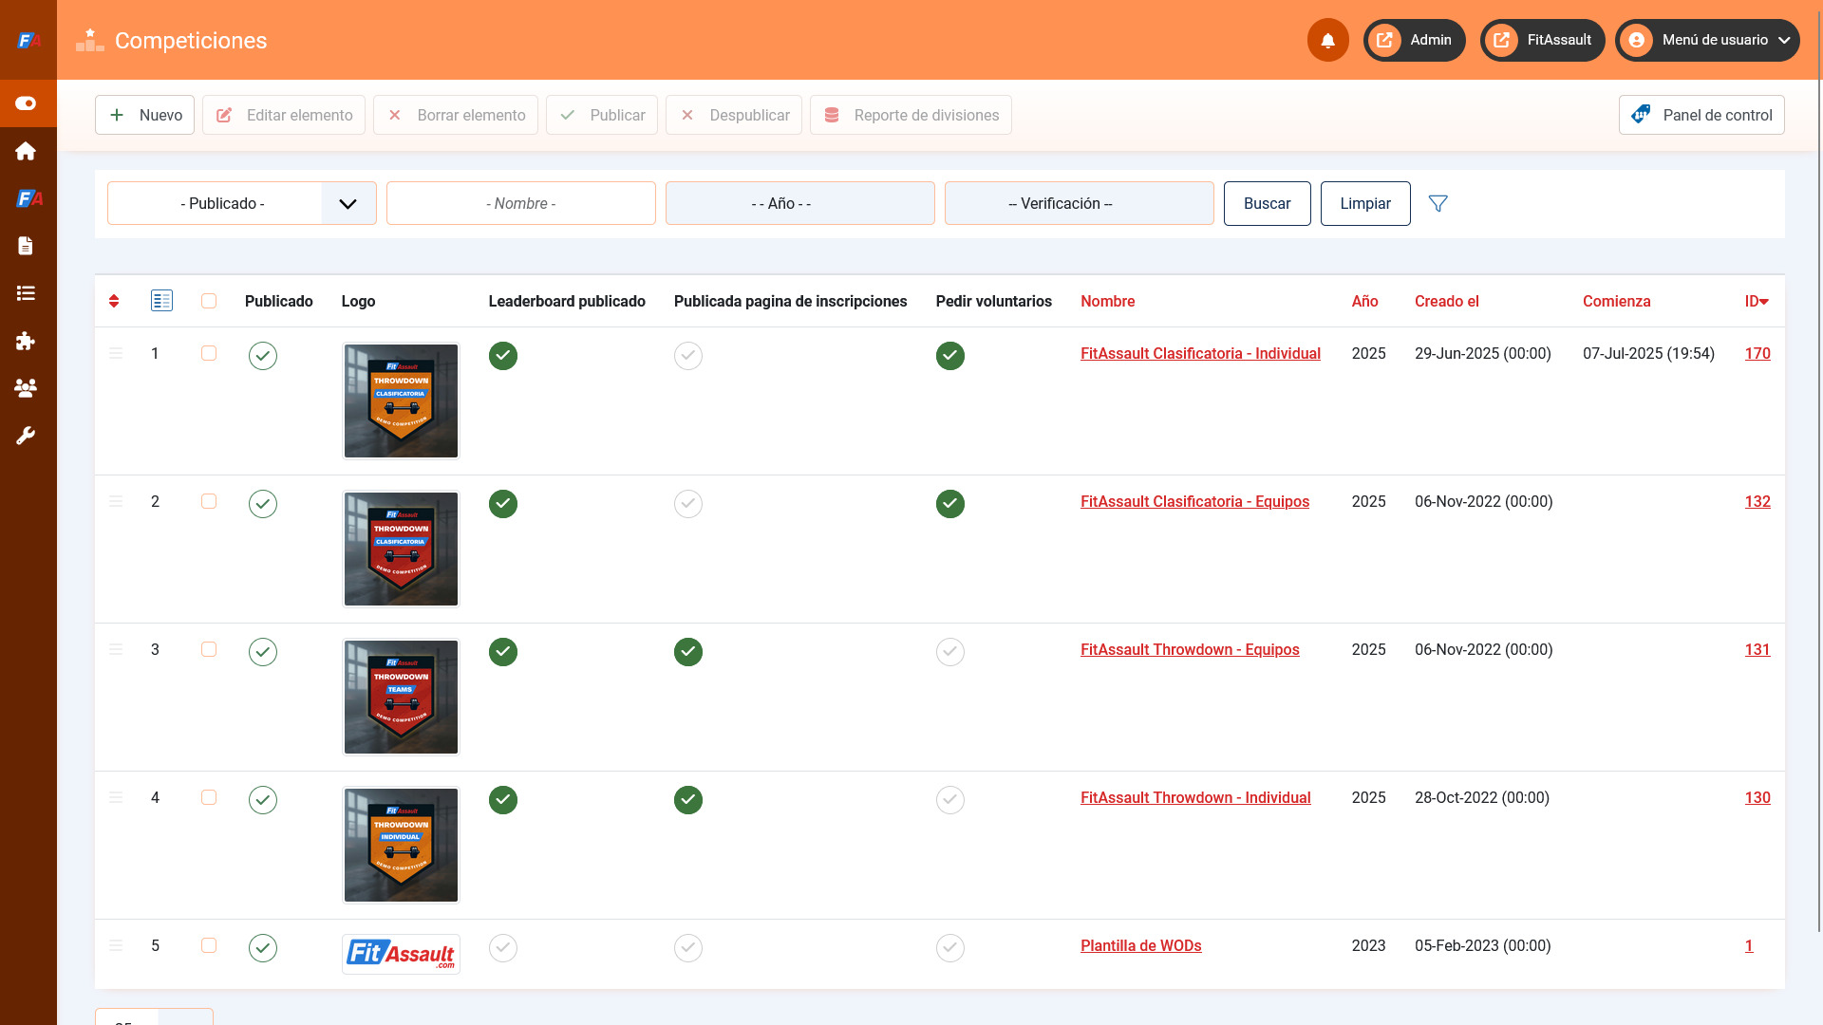
Task: Open the FitAssault external link button
Action: [1543, 40]
